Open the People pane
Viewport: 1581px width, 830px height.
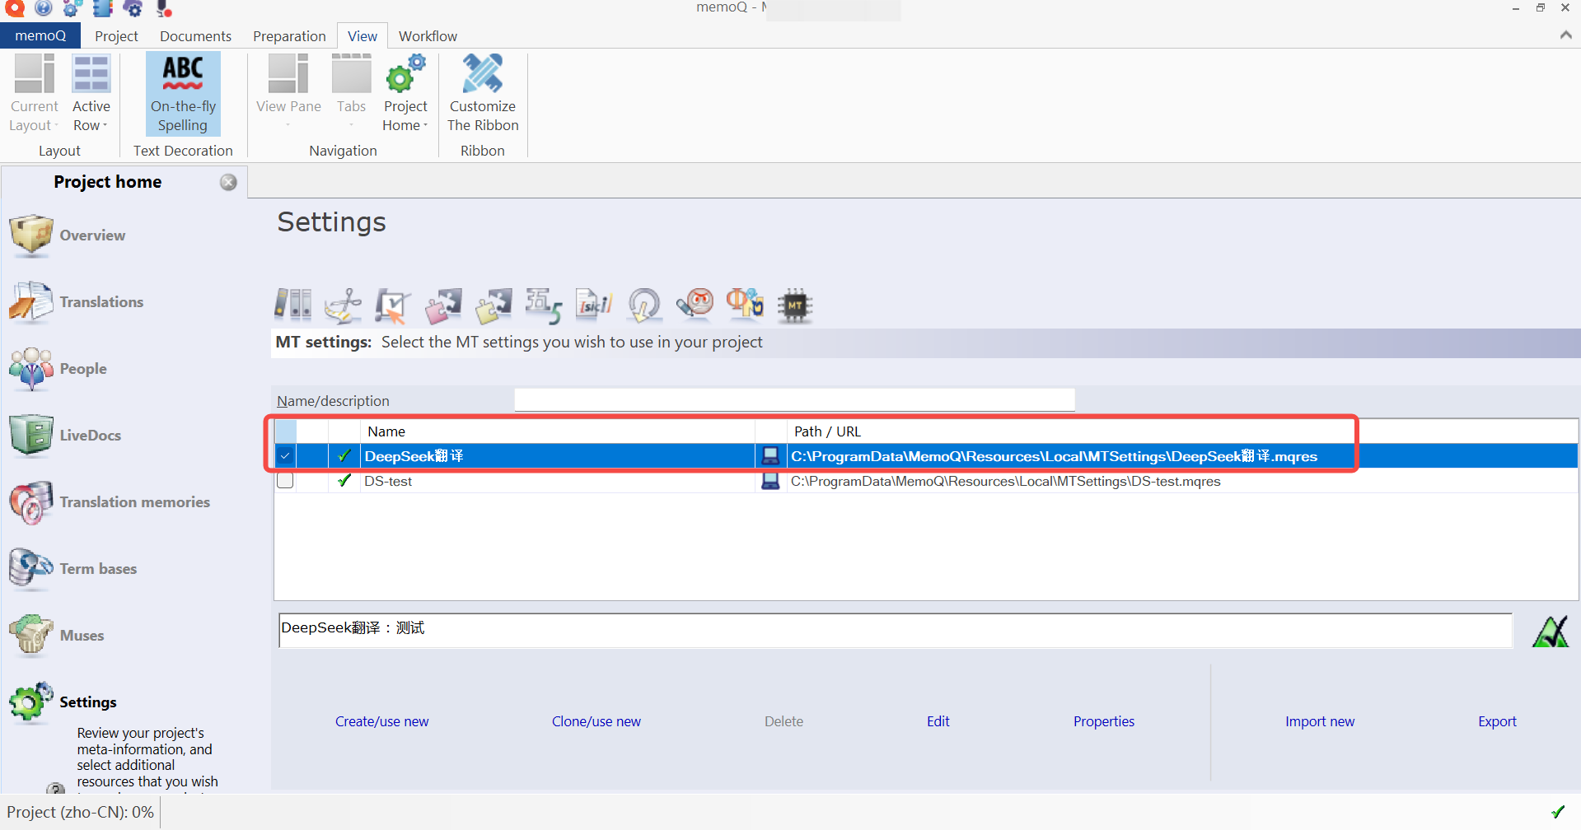[x=58, y=369]
